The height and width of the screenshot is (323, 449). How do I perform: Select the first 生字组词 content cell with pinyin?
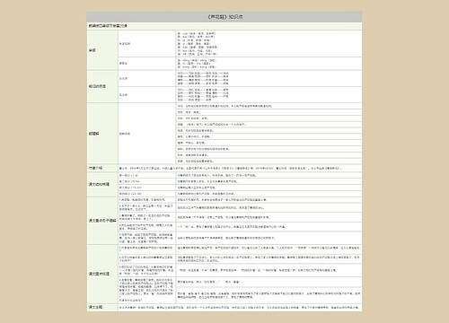269,43
